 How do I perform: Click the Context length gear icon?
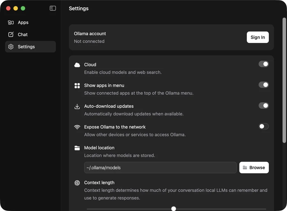[x=77, y=183]
